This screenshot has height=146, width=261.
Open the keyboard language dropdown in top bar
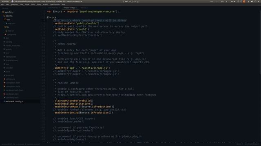[233, 2]
